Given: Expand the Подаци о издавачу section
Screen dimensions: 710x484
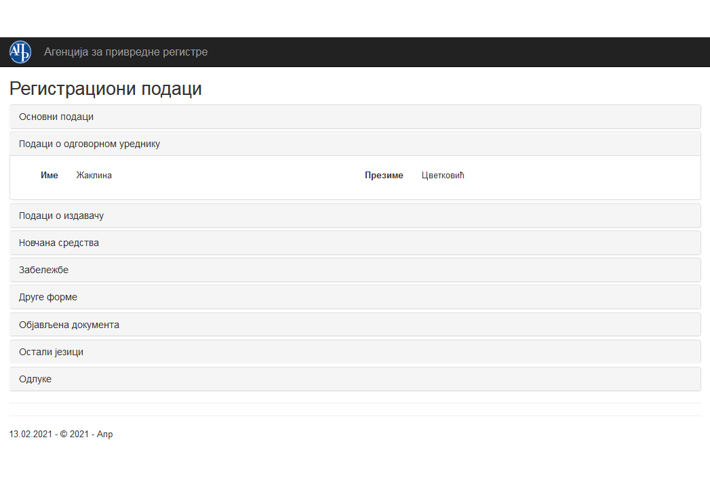Looking at the screenshot, I should (61, 216).
